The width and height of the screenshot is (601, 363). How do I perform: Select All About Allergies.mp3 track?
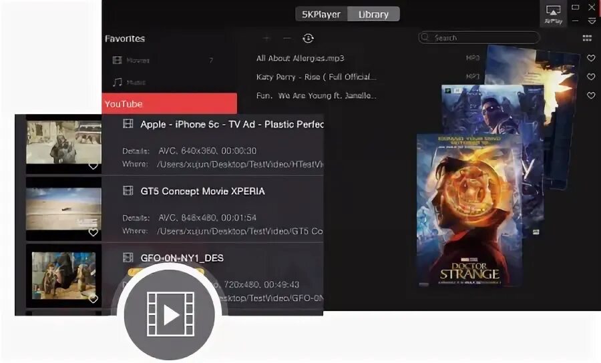300,58
